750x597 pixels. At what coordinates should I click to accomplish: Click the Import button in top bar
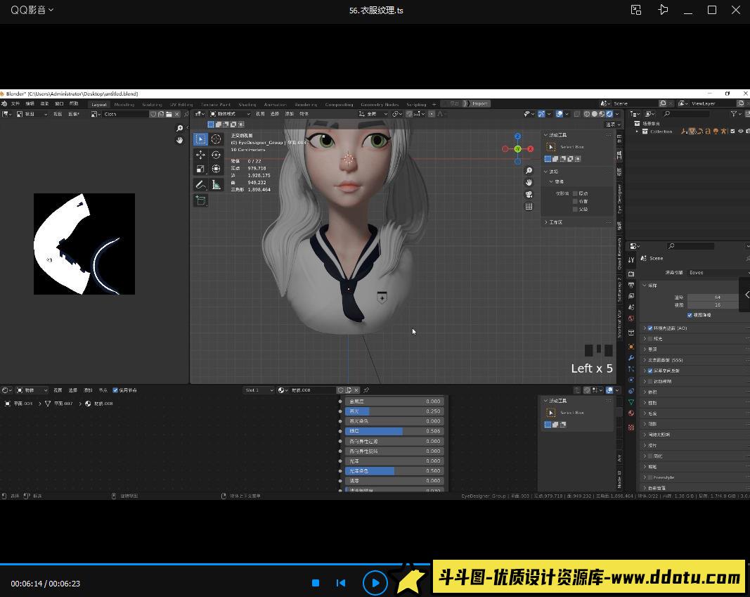(x=480, y=104)
